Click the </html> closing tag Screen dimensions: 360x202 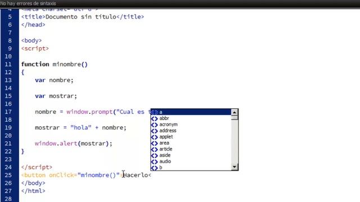pos(33,191)
